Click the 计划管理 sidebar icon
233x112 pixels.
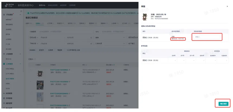(4, 54)
